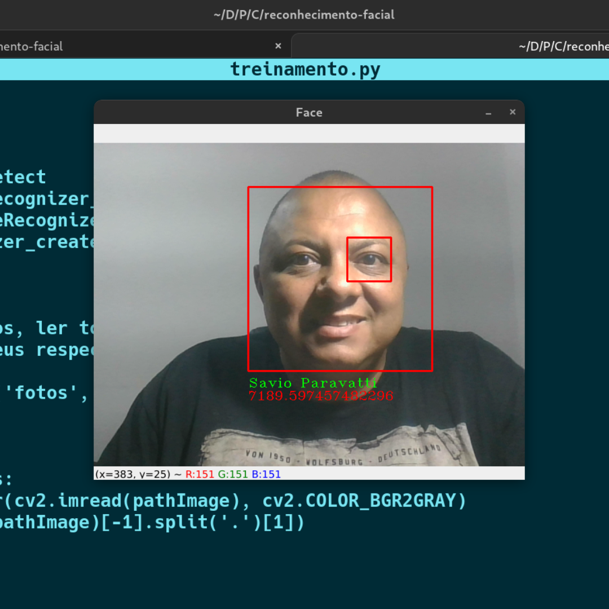Click the G:151 value in status bar
The image size is (609, 609).
[233, 474]
